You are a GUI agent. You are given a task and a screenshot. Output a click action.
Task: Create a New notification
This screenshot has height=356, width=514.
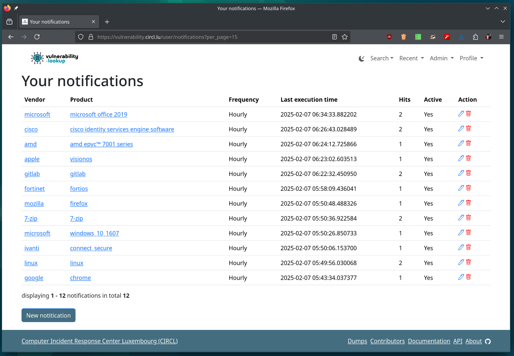[48, 315]
